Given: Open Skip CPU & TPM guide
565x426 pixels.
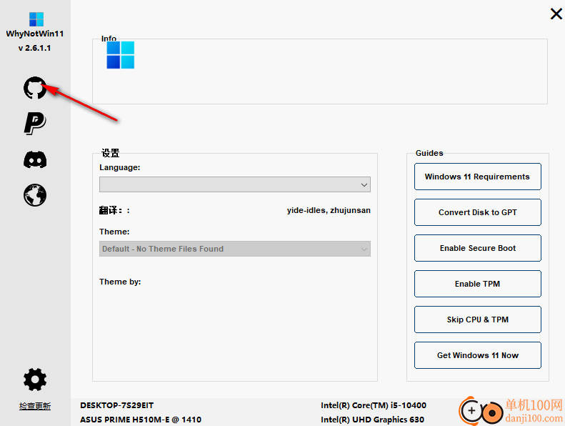Looking at the screenshot, I should [x=477, y=319].
